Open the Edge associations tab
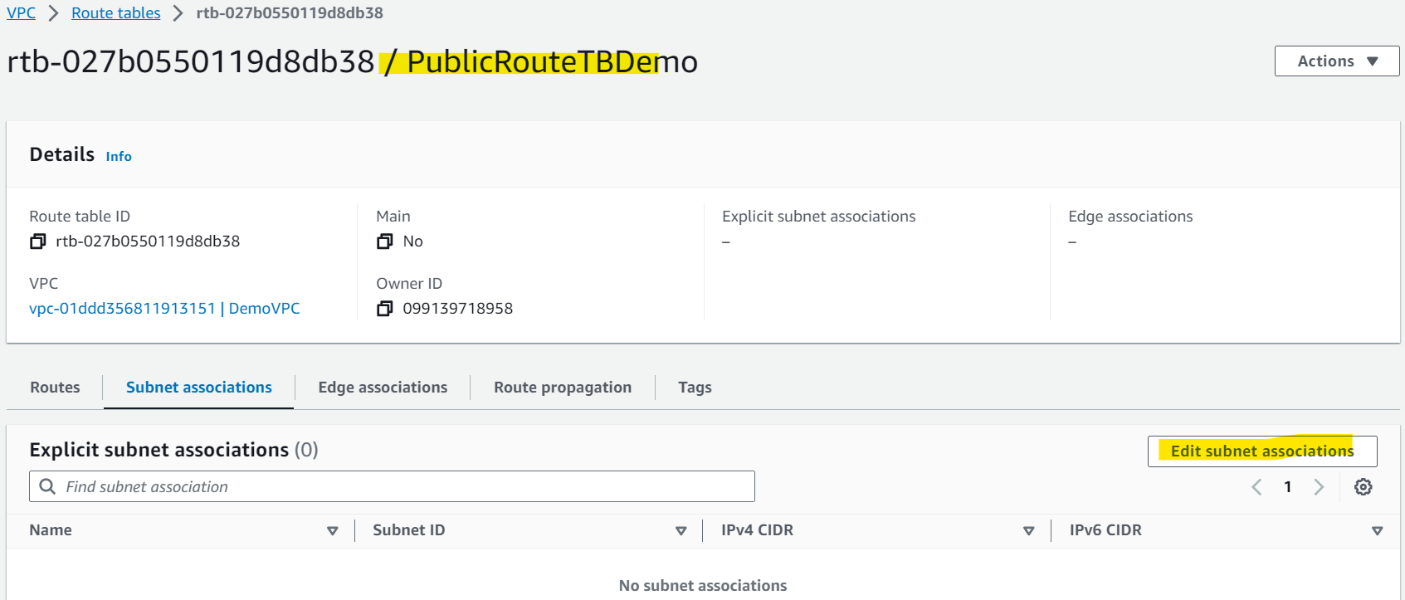This screenshot has height=600, width=1405. [383, 388]
